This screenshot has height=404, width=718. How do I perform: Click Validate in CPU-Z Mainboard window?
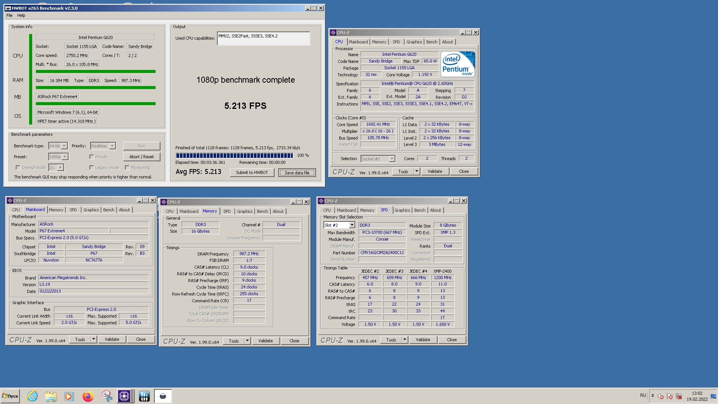[x=112, y=339]
